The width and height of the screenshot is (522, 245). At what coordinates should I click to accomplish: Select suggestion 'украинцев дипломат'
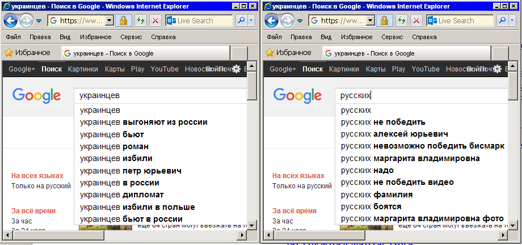point(161,195)
